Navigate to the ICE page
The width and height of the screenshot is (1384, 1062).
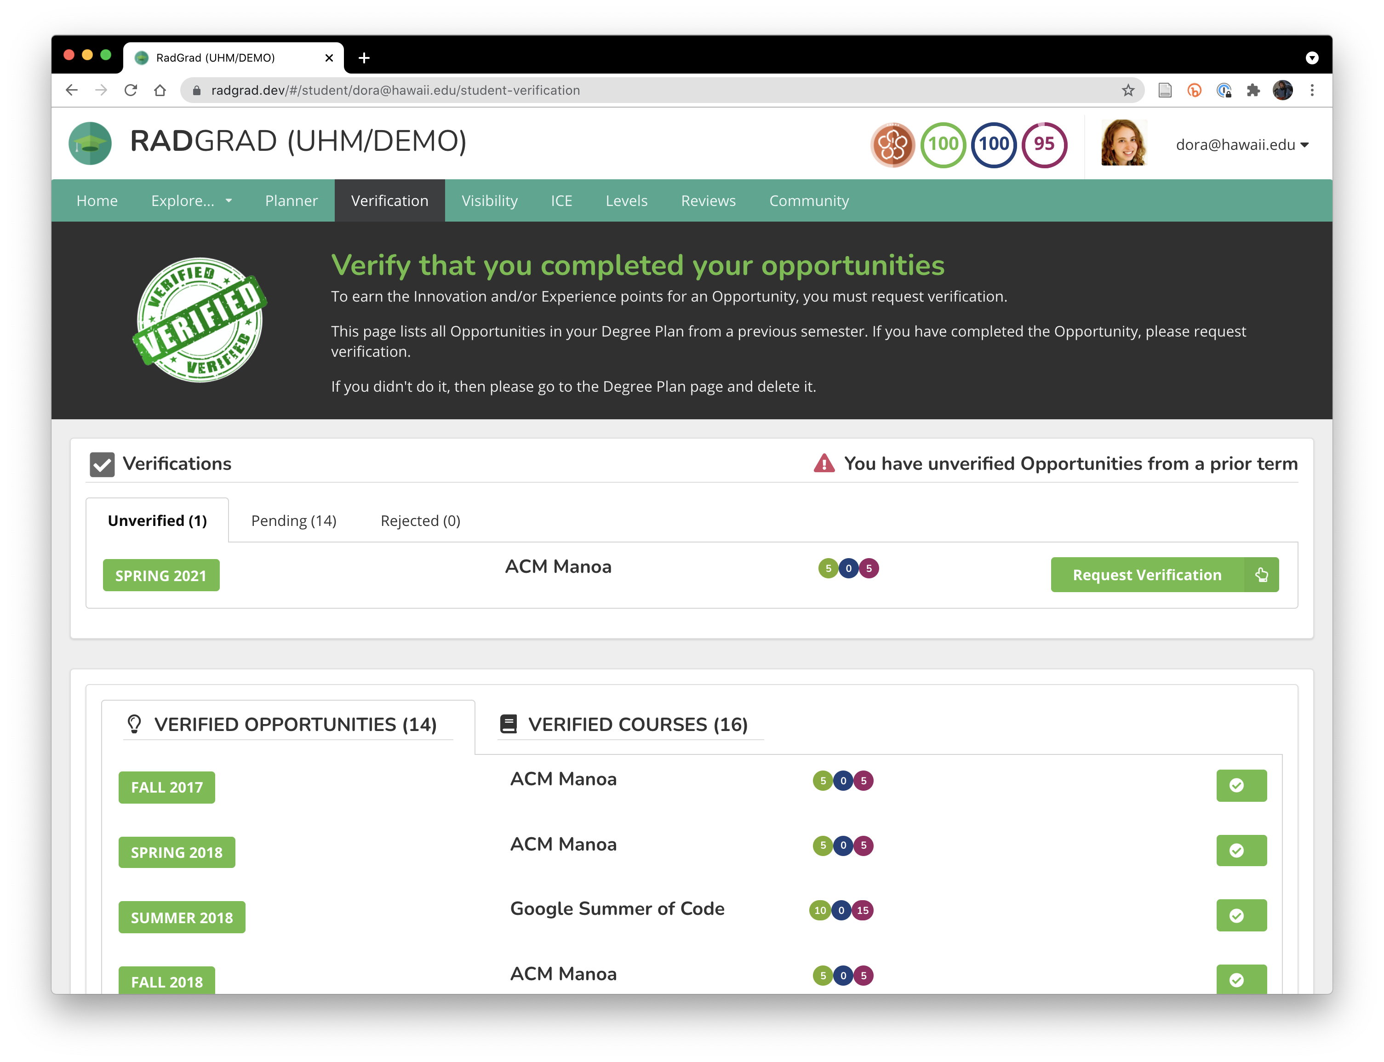pyautogui.click(x=561, y=200)
